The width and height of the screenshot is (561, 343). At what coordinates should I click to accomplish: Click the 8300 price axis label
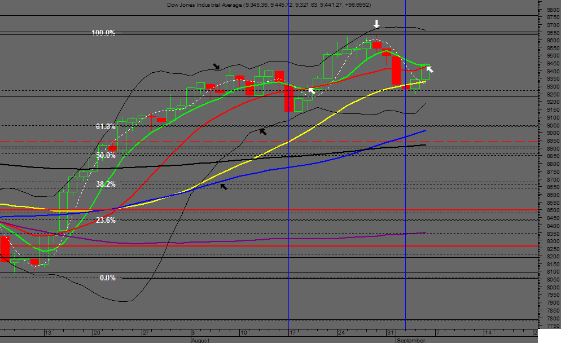point(554,241)
